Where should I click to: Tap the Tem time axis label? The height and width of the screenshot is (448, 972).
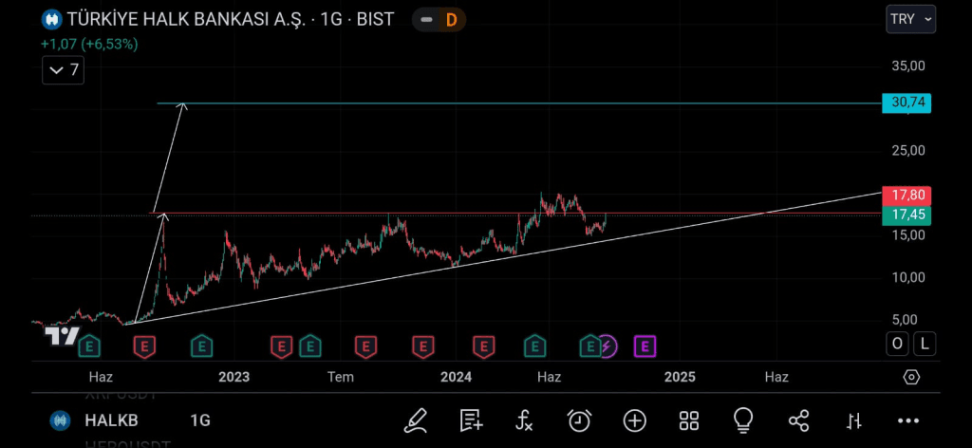pyautogui.click(x=341, y=377)
